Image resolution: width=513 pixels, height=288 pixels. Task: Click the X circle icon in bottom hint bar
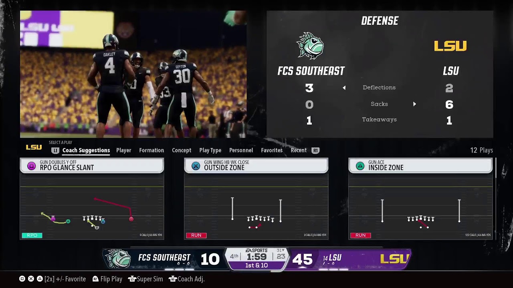31,279
